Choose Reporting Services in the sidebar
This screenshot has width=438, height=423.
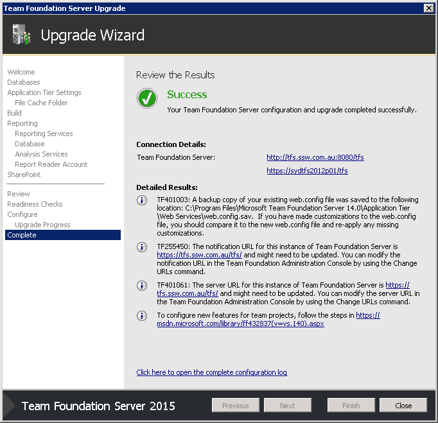(44, 134)
